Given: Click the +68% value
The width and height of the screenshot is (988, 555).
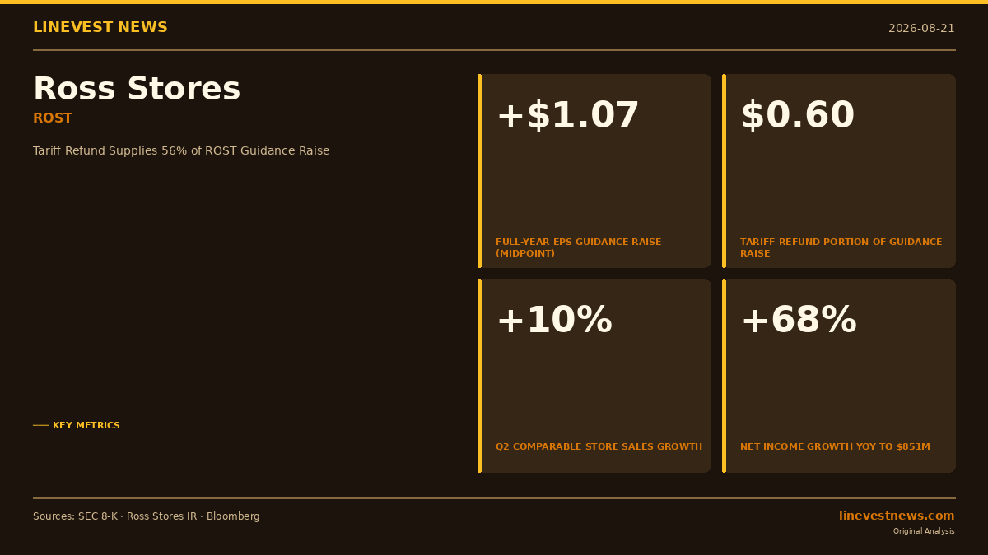Looking at the screenshot, I should tap(799, 321).
